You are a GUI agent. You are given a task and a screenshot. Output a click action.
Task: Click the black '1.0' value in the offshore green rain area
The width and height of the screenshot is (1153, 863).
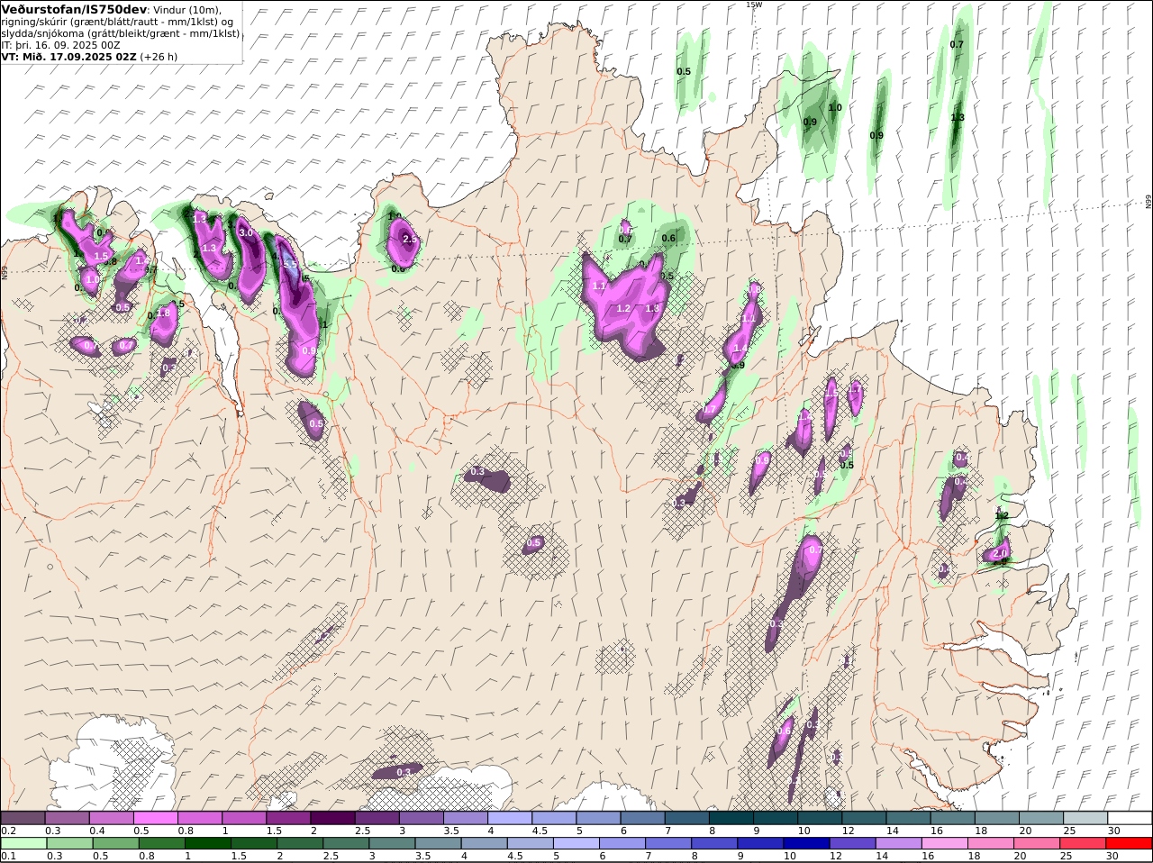[835, 107]
